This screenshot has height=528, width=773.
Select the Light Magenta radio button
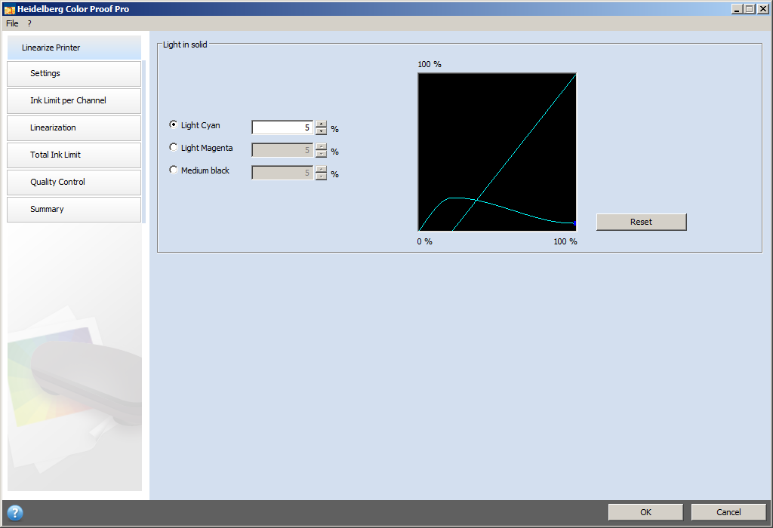click(173, 147)
